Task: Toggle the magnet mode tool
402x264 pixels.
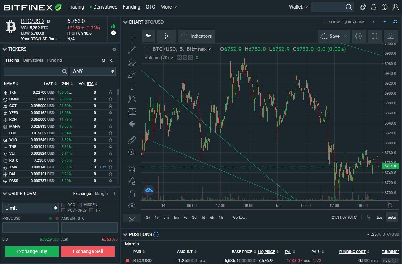Action: [132, 169]
